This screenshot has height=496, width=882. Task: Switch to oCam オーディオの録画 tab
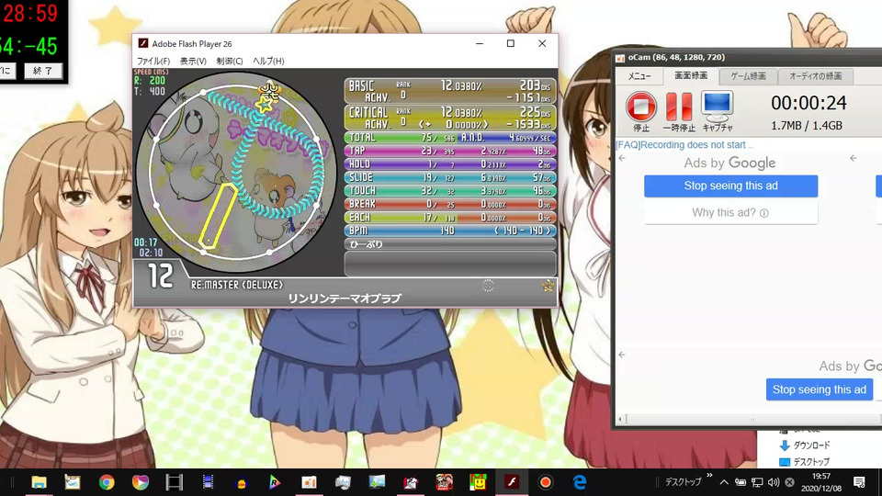tap(815, 76)
